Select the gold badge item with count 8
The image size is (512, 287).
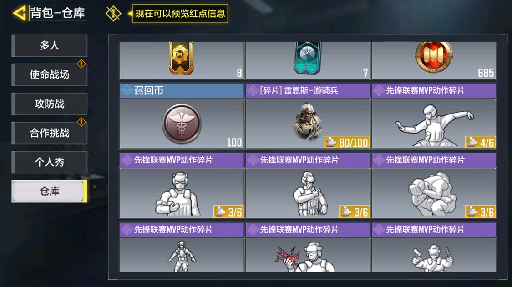tap(182, 60)
